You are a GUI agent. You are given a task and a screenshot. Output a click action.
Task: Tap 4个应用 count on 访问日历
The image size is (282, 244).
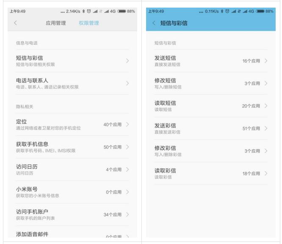[113, 170]
